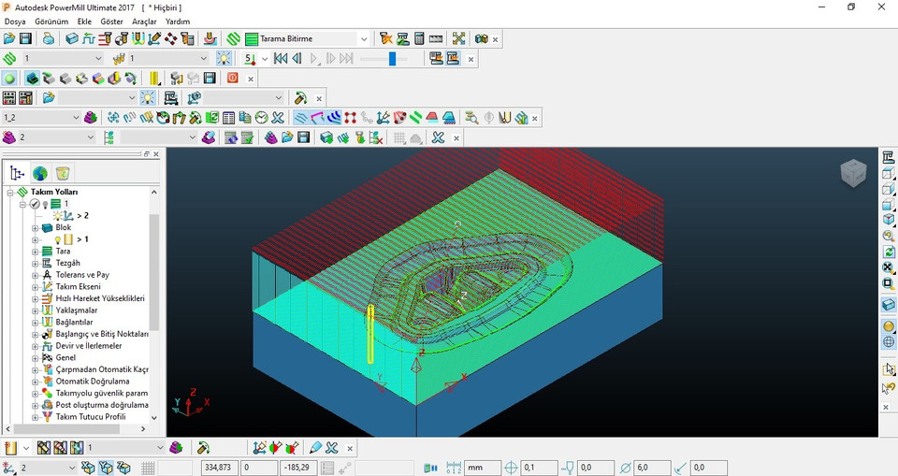Play the toolpath simulation
Viewport: 898px width, 476px height.
click(x=314, y=58)
